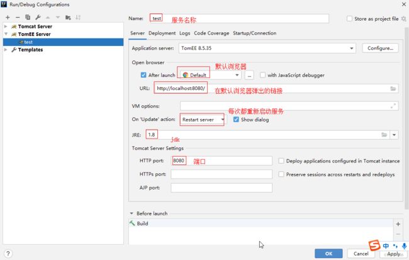Image resolution: width=409 pixels, height=260 pixels.
Task: Click the input method microphone icon
Action: (404, 246)
